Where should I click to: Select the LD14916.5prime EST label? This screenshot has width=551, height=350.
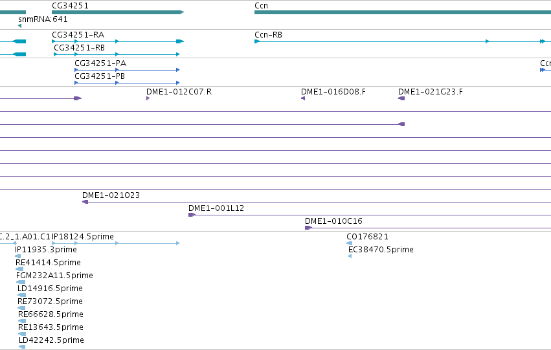(x=50, y=289)
